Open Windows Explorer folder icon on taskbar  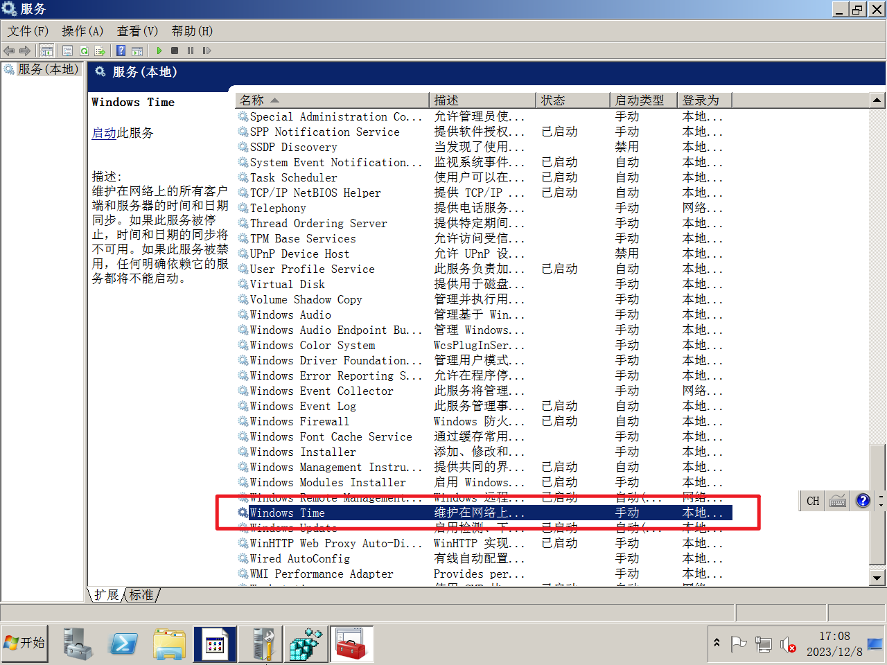click(169, 644)
